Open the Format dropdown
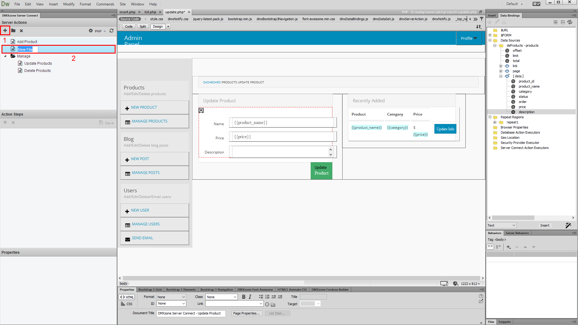Viewport: 578px width, 325px height. click(x=171, y=297)
